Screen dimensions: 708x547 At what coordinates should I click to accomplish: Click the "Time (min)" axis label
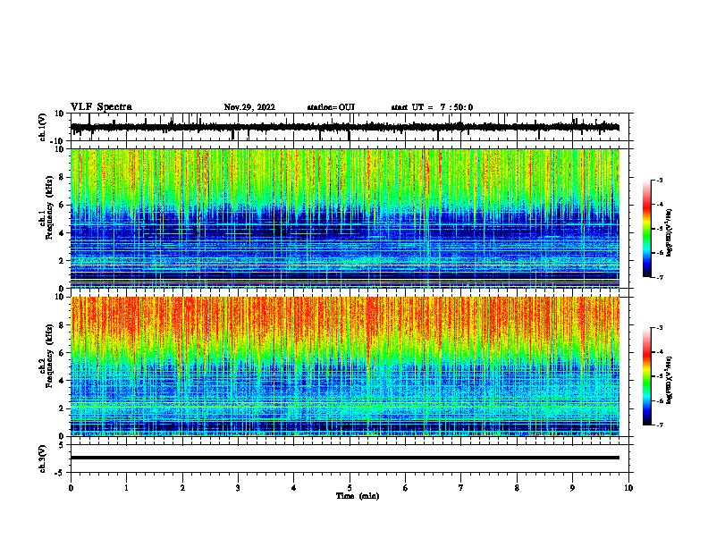(x=358, y=496)
